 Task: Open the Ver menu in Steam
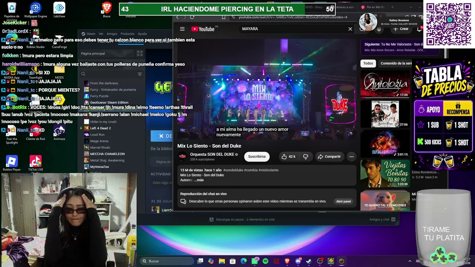click(x=101, y=34)
